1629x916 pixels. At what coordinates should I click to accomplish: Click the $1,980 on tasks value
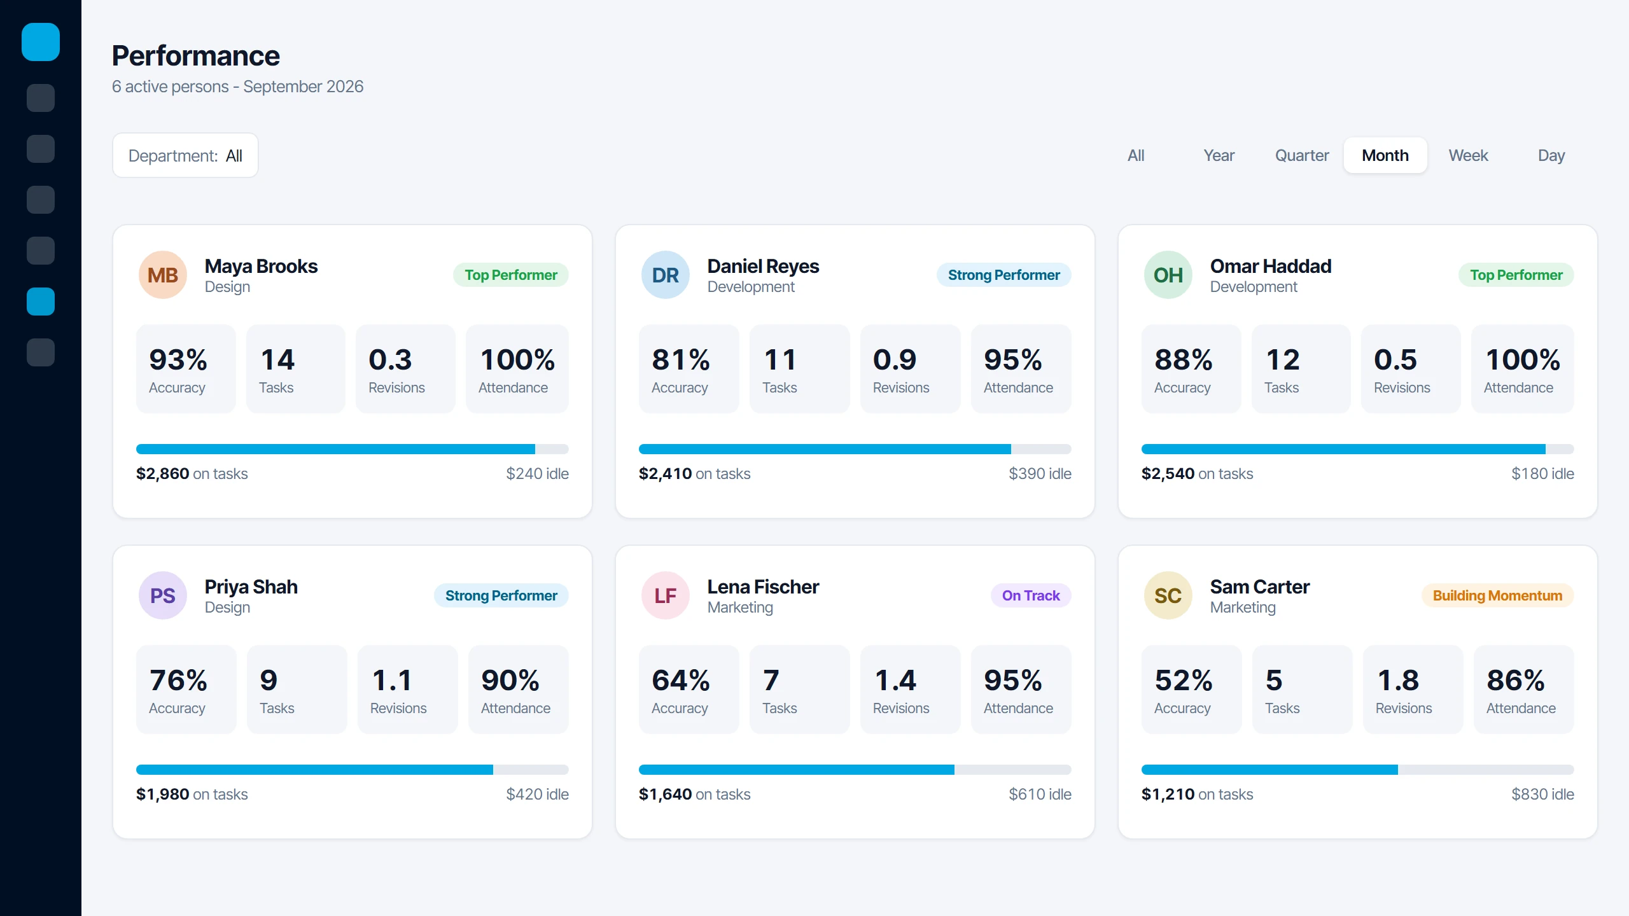pyautogui.click(x=192, y=794)
